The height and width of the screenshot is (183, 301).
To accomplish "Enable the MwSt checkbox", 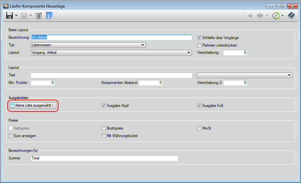I will 199,128.
